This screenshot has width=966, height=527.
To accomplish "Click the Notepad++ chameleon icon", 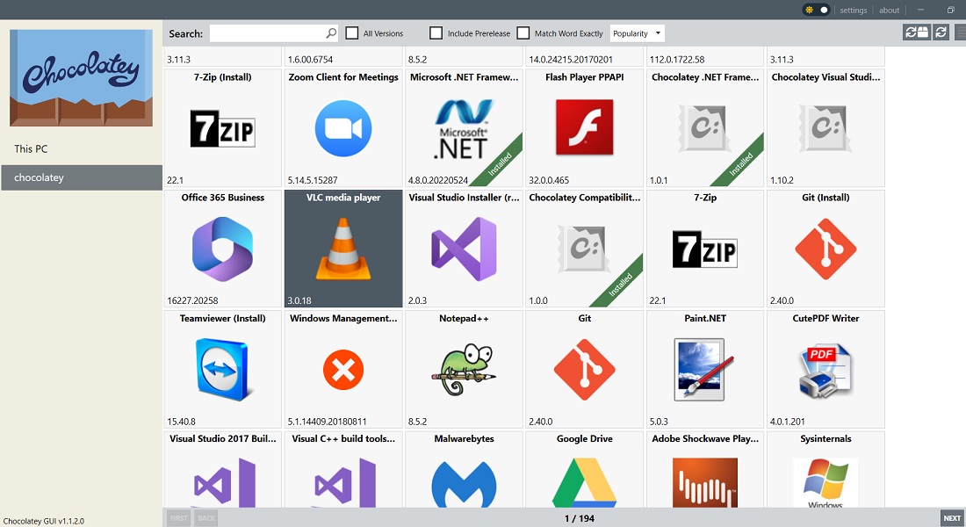I will 464,370.
